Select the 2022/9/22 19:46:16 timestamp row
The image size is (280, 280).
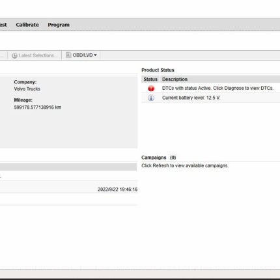[x=68, y=189]
